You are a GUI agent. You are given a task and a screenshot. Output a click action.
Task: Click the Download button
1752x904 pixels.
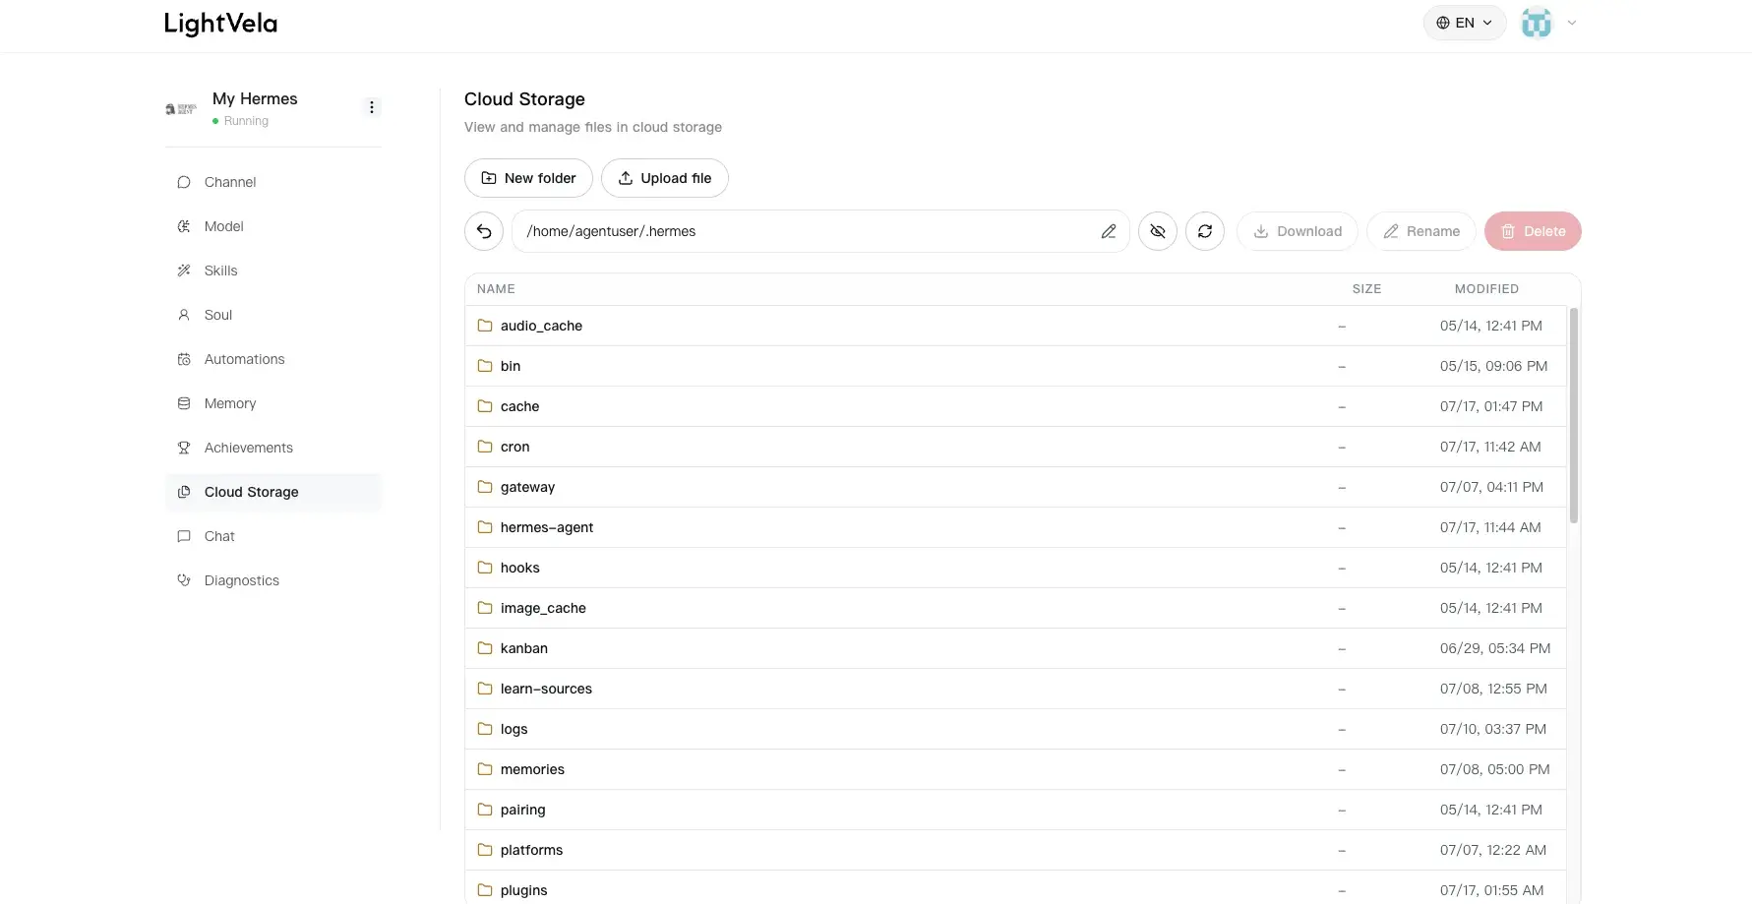(x=1298, y=231)
